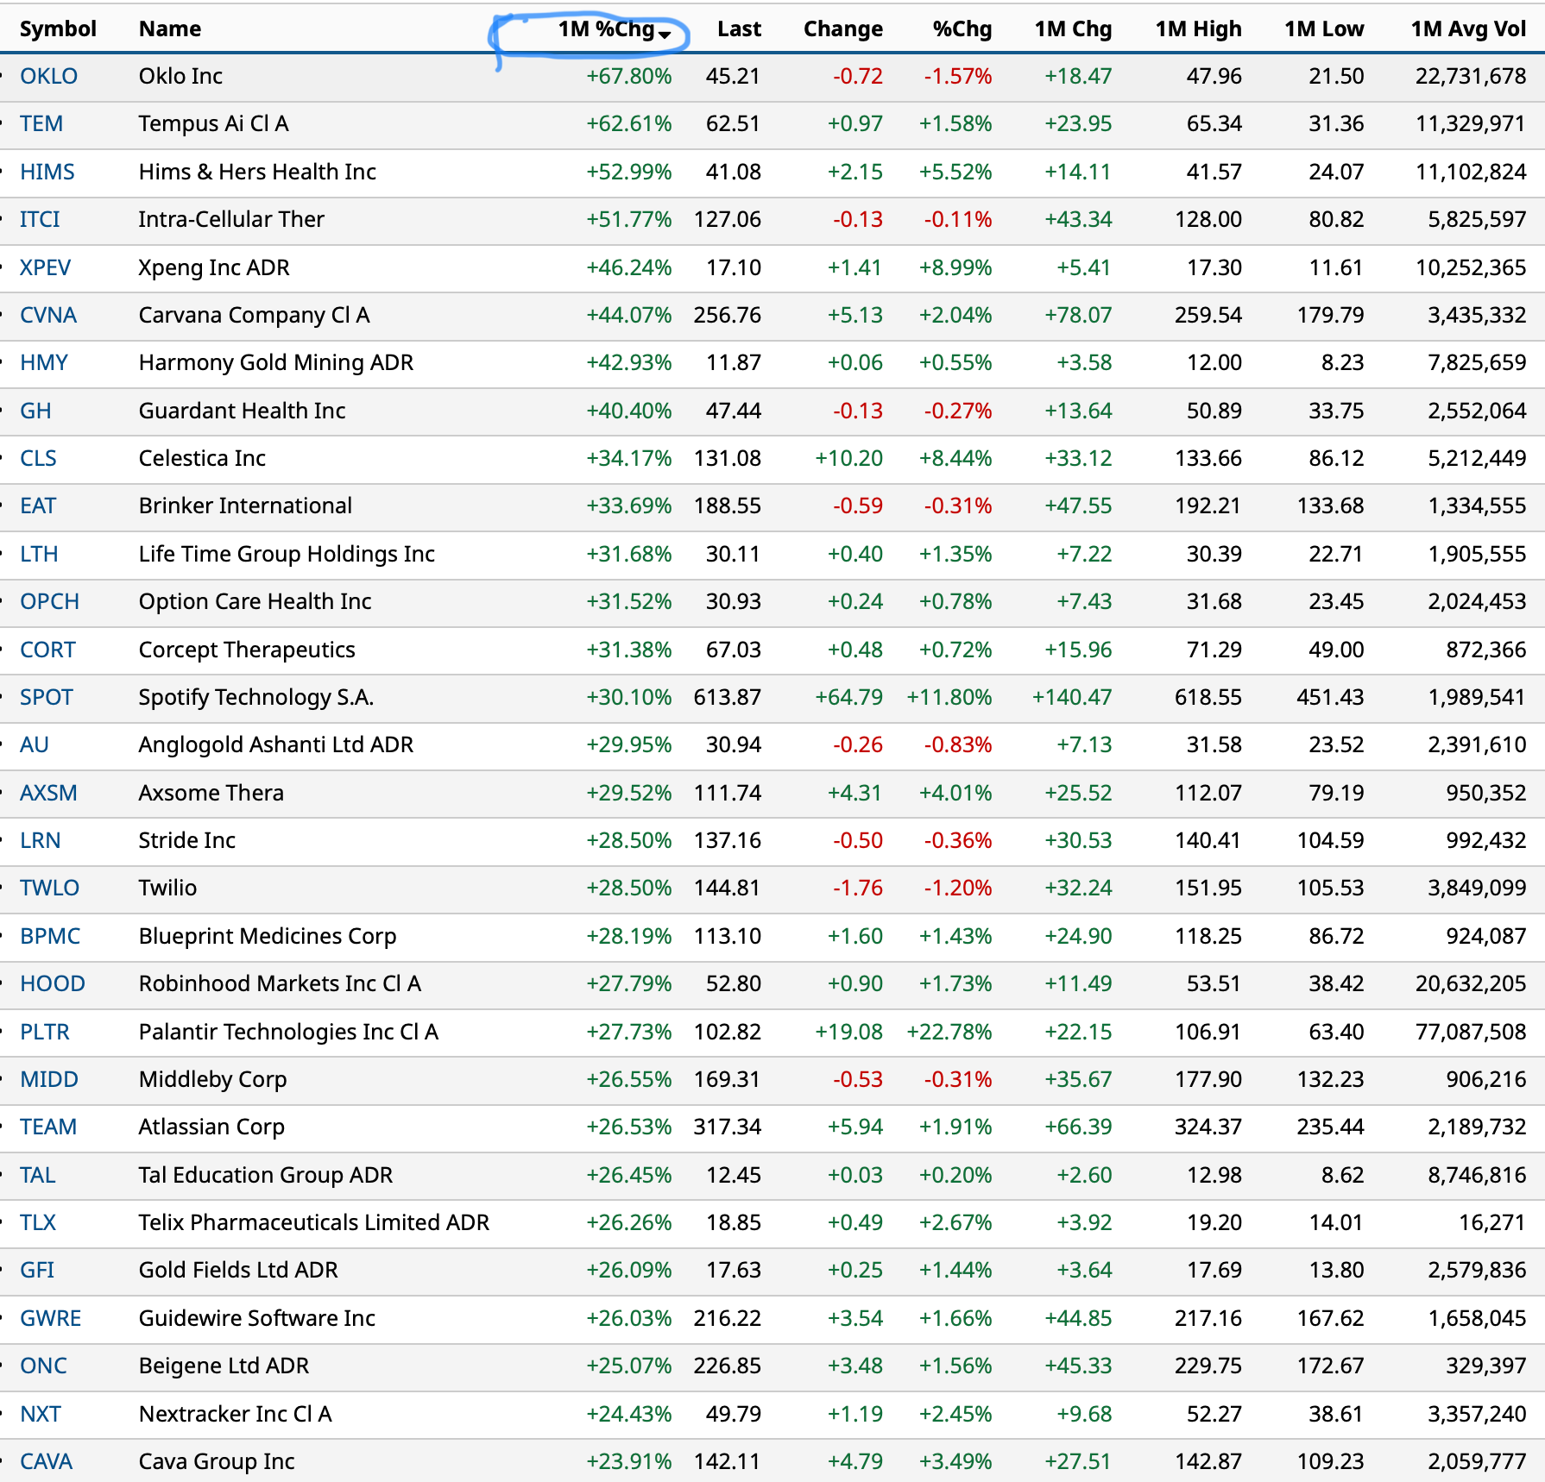Click the TWLO symbol link
The height and width of the screenshot is (1482, 1545).
coord(49,889)
